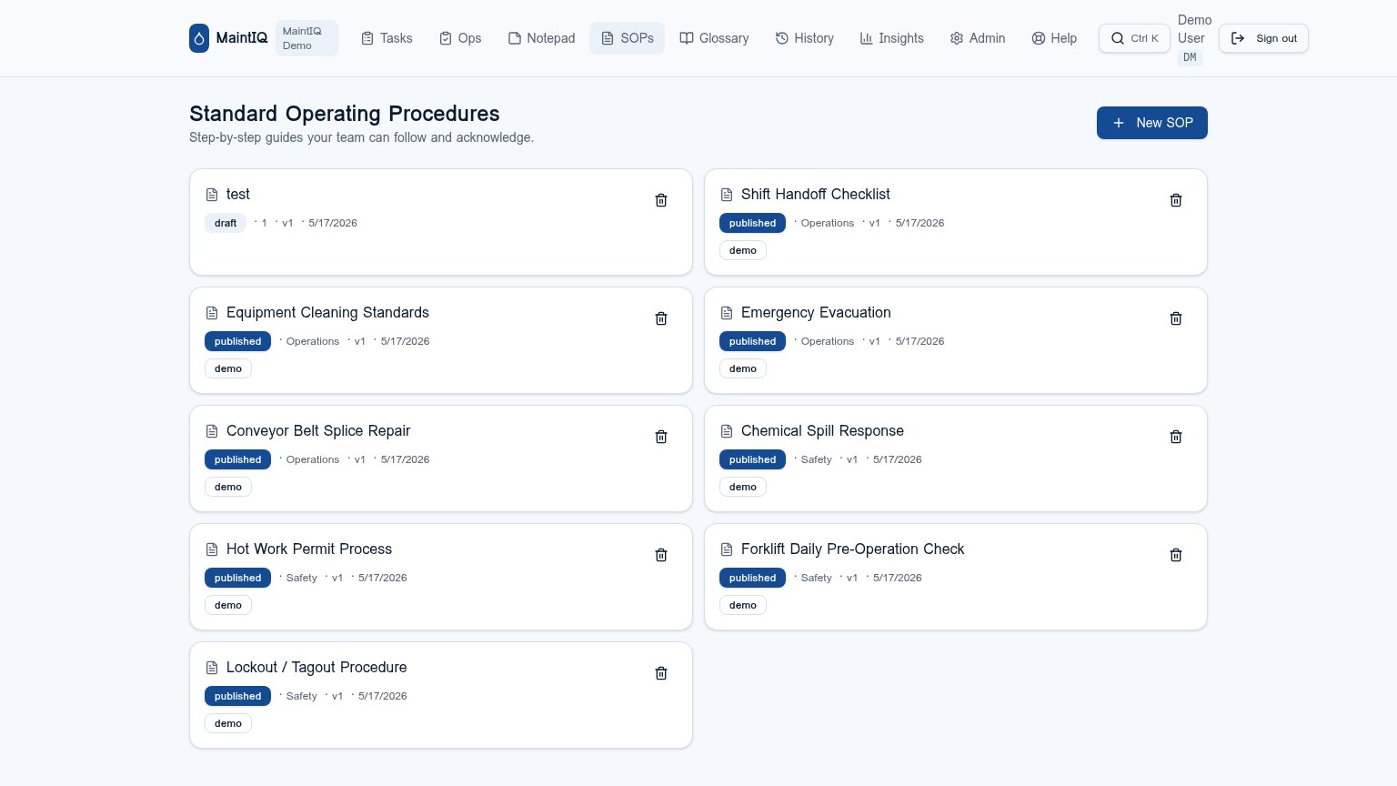Open the Chemical Spill Response SOP
The width and height of the screenshot is (1397, 786).
pyautogui.click(x=822, y=431)
